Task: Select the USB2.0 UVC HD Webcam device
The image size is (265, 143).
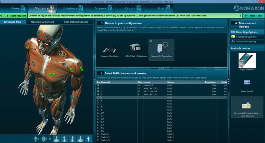Action: (136, 47)
